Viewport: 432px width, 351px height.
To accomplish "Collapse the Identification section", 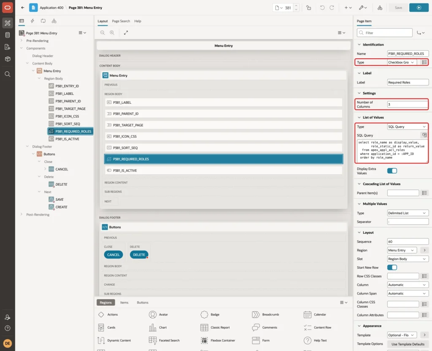I will tap(359, 45).
